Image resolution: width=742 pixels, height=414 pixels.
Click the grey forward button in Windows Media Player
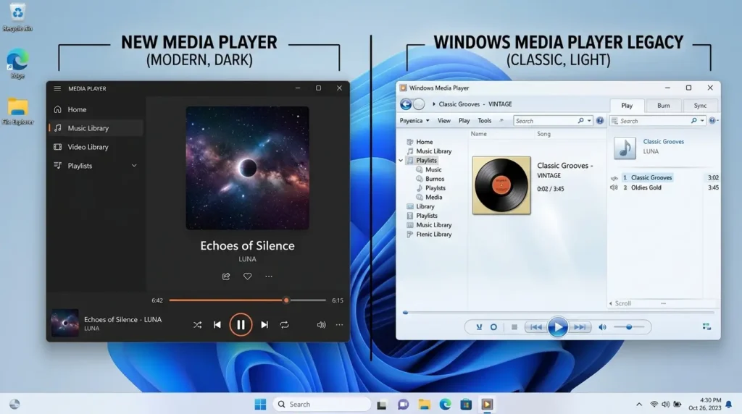click(419, 104)
